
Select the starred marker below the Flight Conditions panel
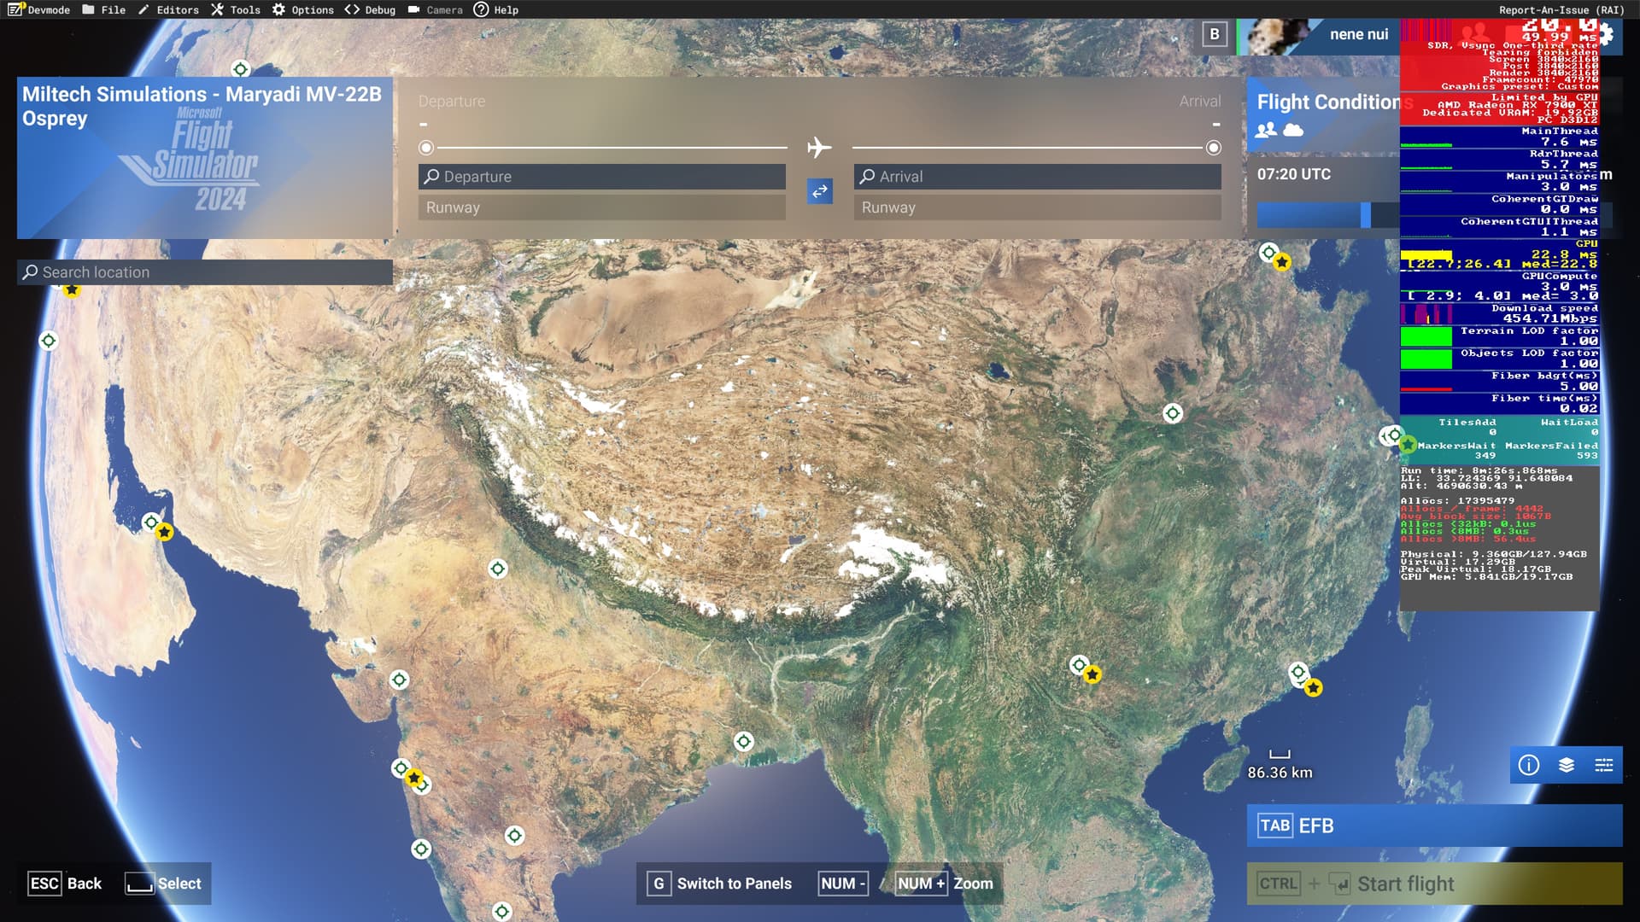[x=1282, y=262]
